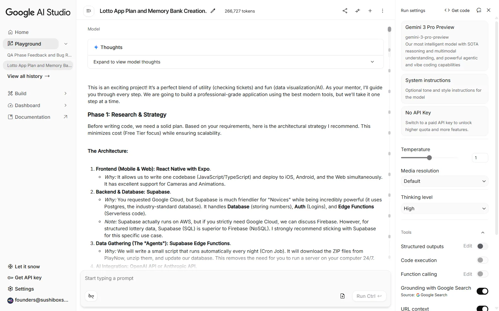Change the Media resolution dropdown
The height and width of the screenshot is (311, 499).
[444, 181]
